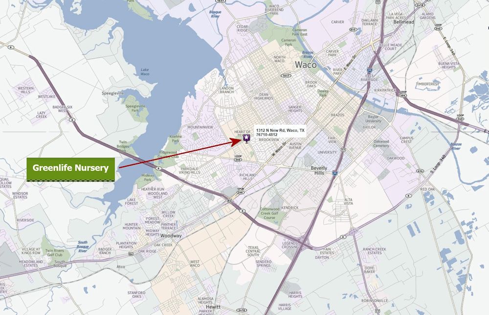
Task: Click the Interstate 35 shield near Beverly Hills
Action: pos(335,174)
